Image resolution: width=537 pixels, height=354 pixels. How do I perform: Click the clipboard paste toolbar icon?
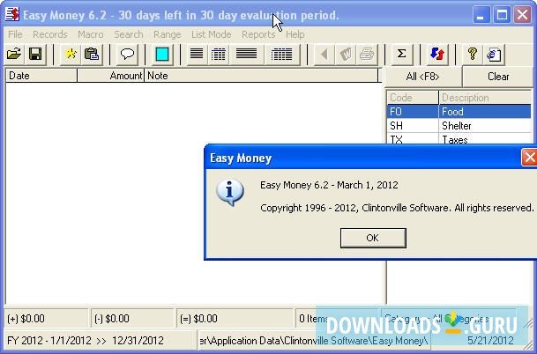pyautogui.click(x=92, y=55)
